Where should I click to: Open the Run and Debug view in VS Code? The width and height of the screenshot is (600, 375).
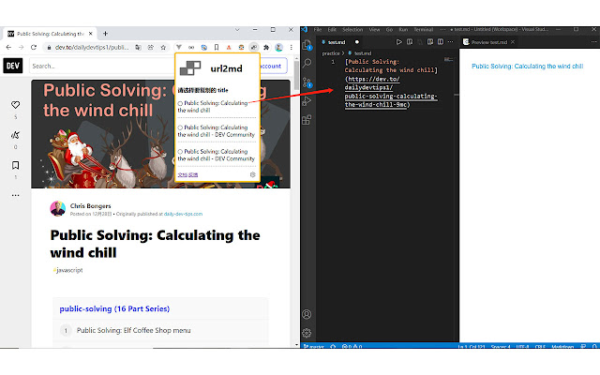307,101
